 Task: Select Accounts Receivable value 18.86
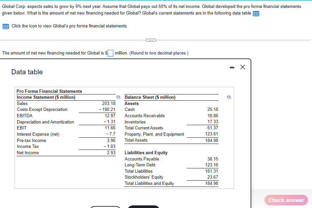213,116
